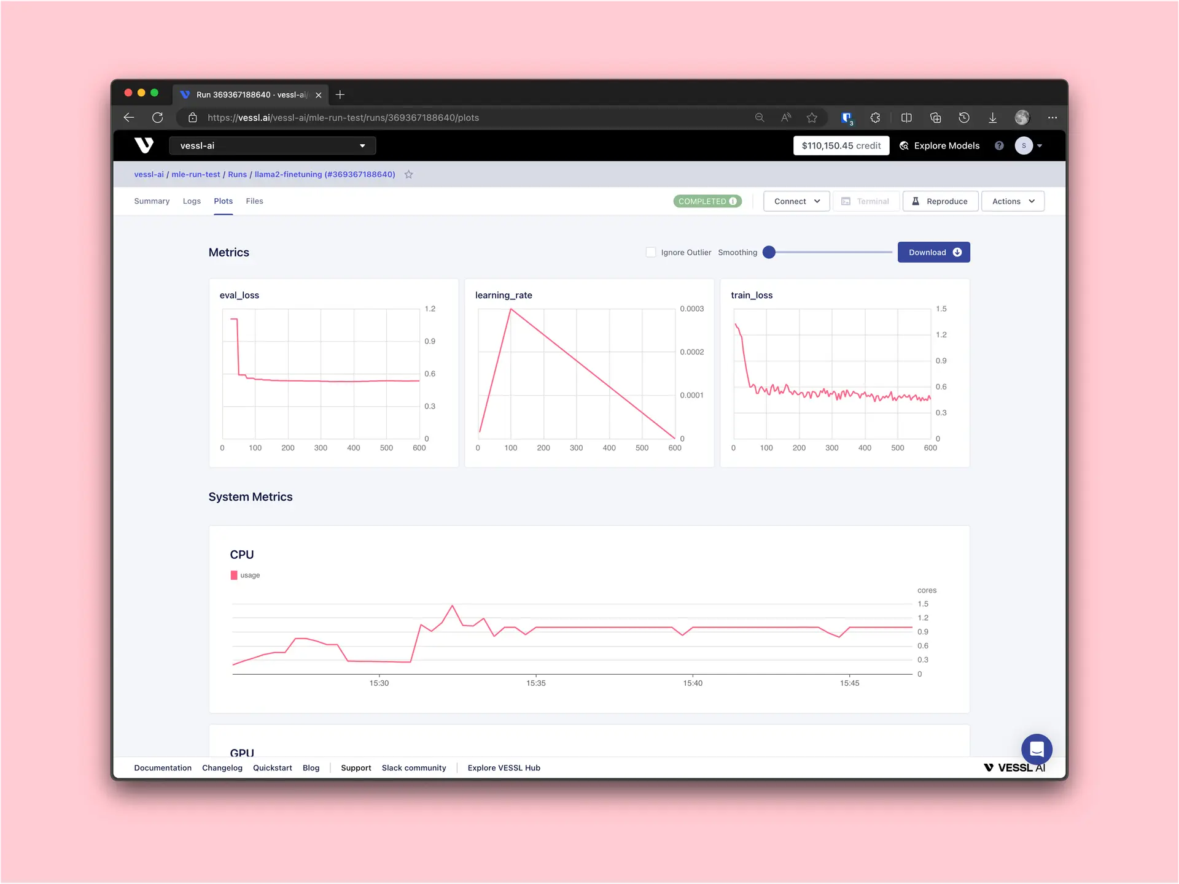Open browser extensions puzzle icon
The height and width of the screenshot is (884, 1179).
[875, 118]
